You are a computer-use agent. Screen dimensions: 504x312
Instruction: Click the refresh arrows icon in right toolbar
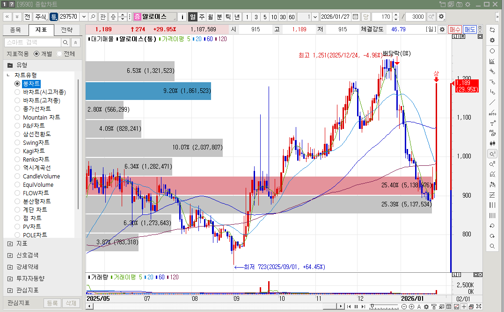[x=492, y=30]
